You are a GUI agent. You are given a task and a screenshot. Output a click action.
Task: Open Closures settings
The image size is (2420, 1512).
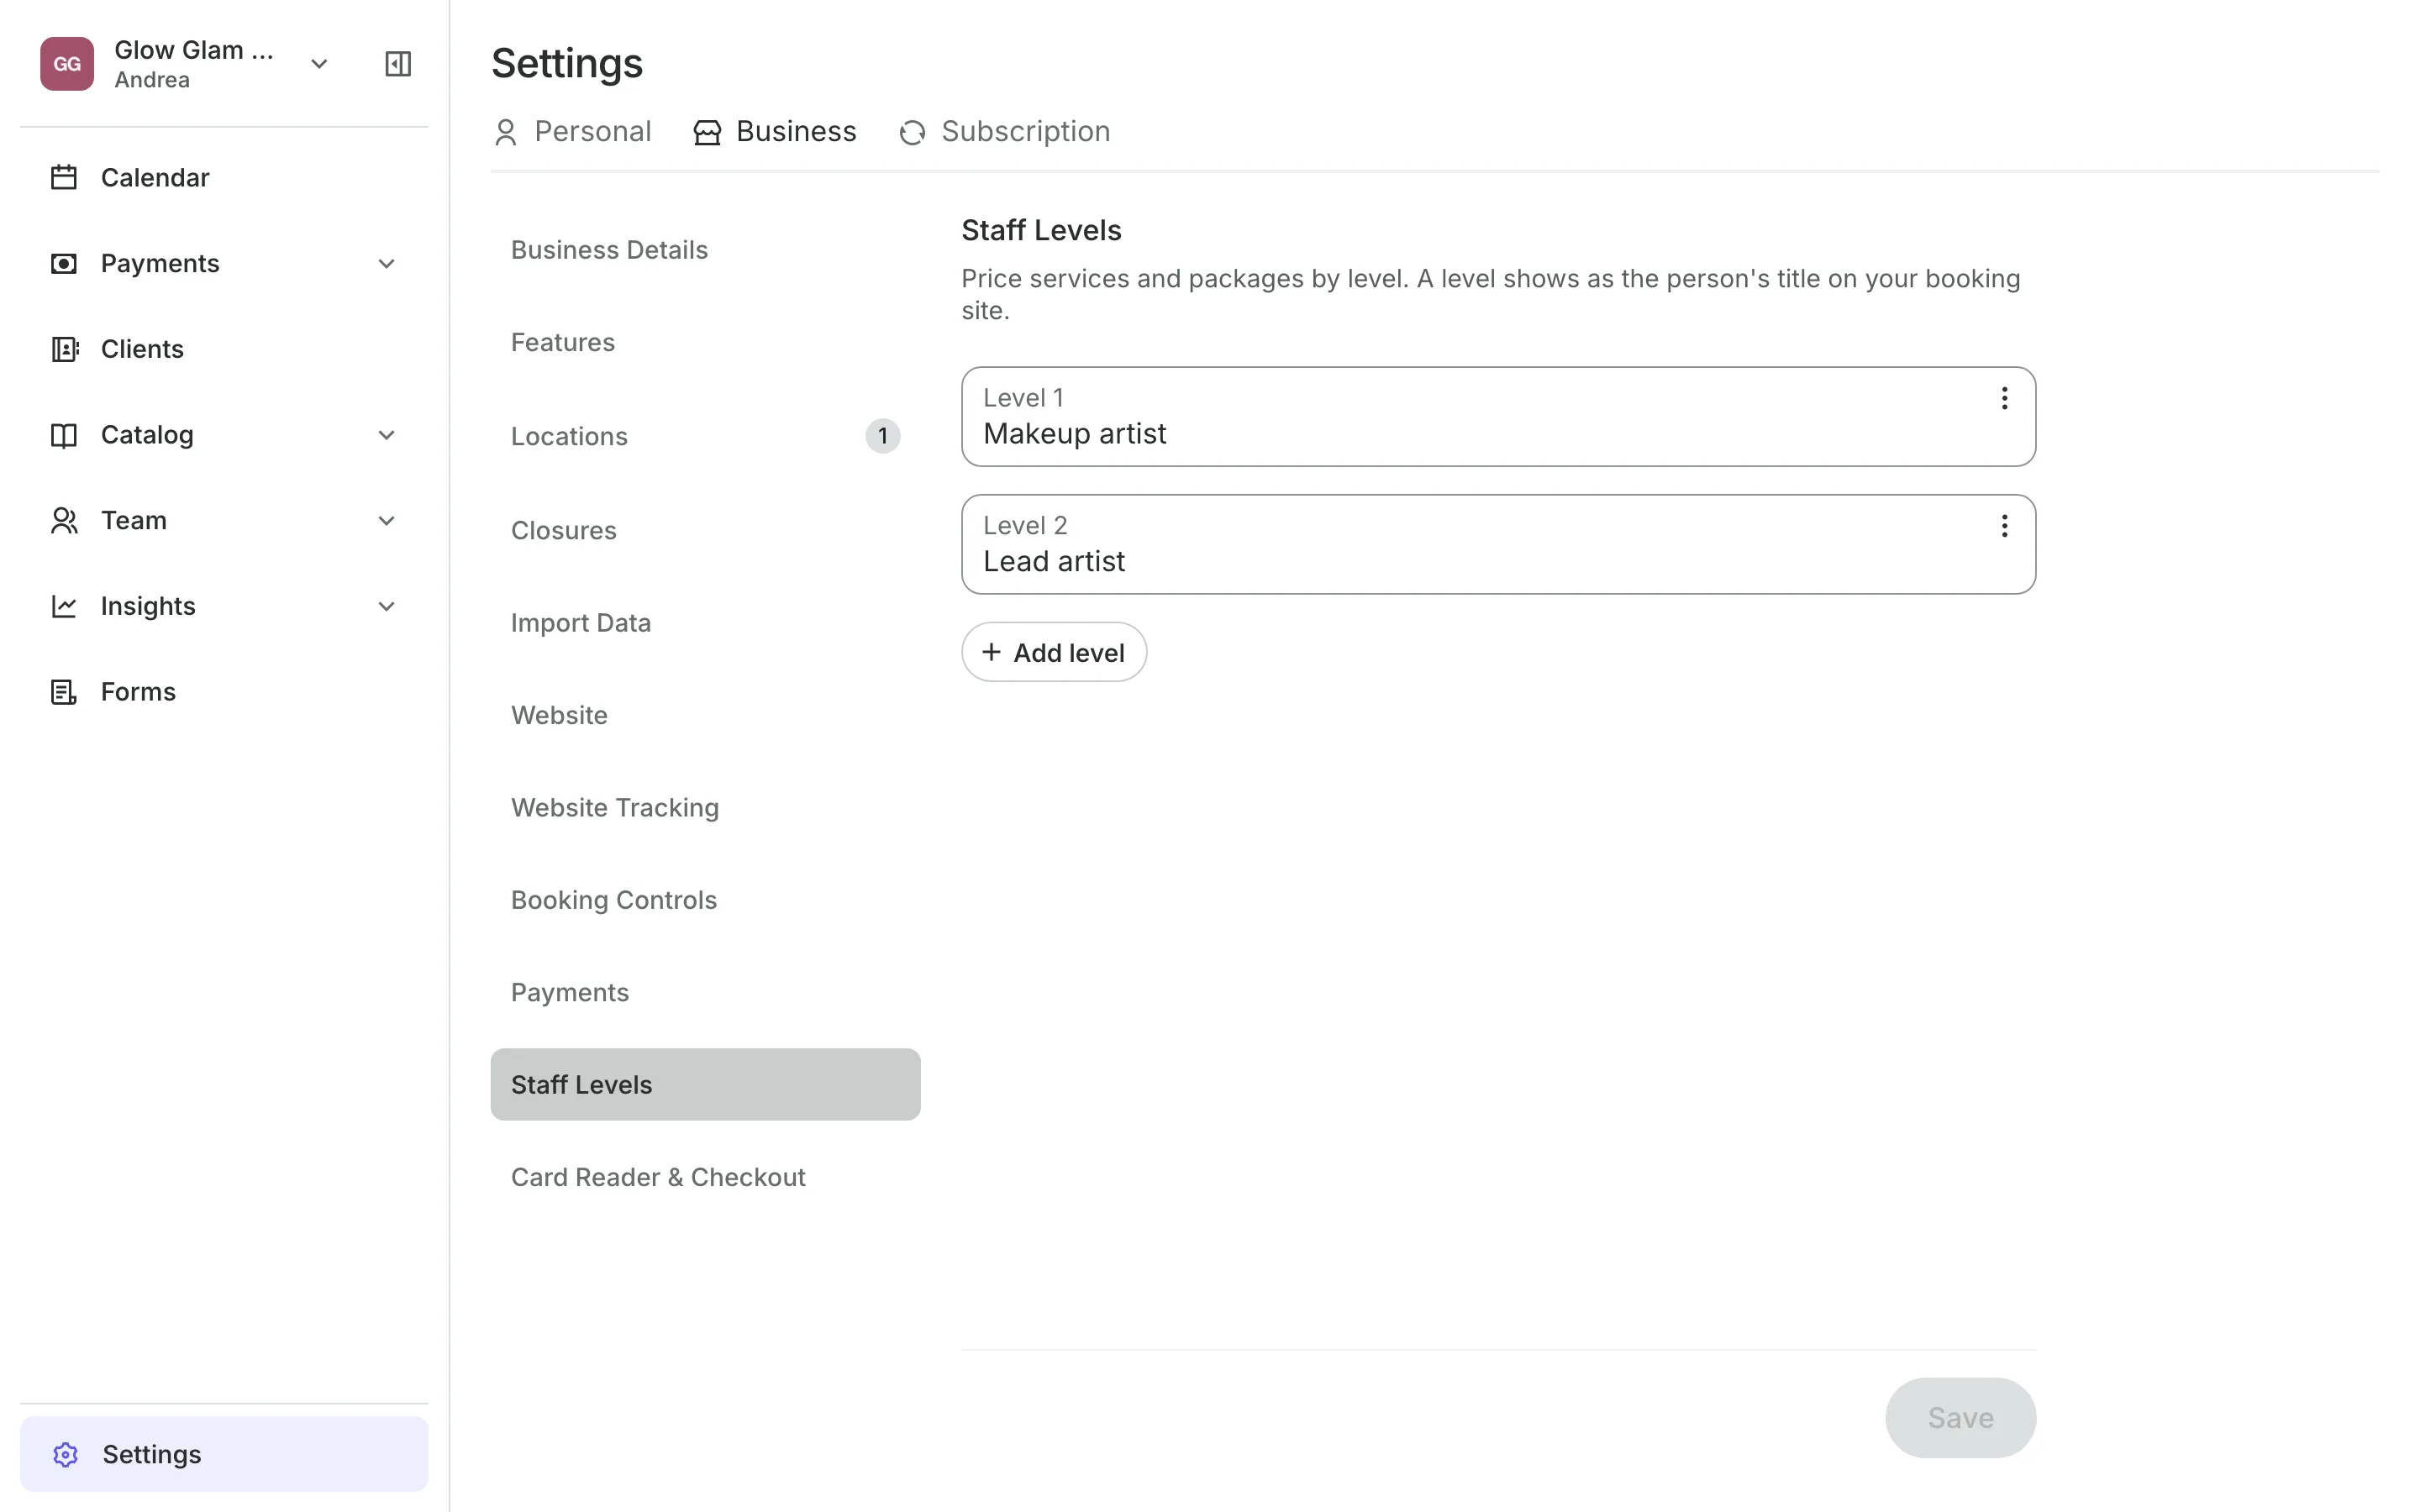[x=705, y=530]
